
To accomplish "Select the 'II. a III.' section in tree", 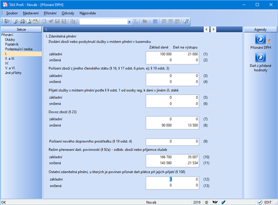I will (x=10, y=58).
